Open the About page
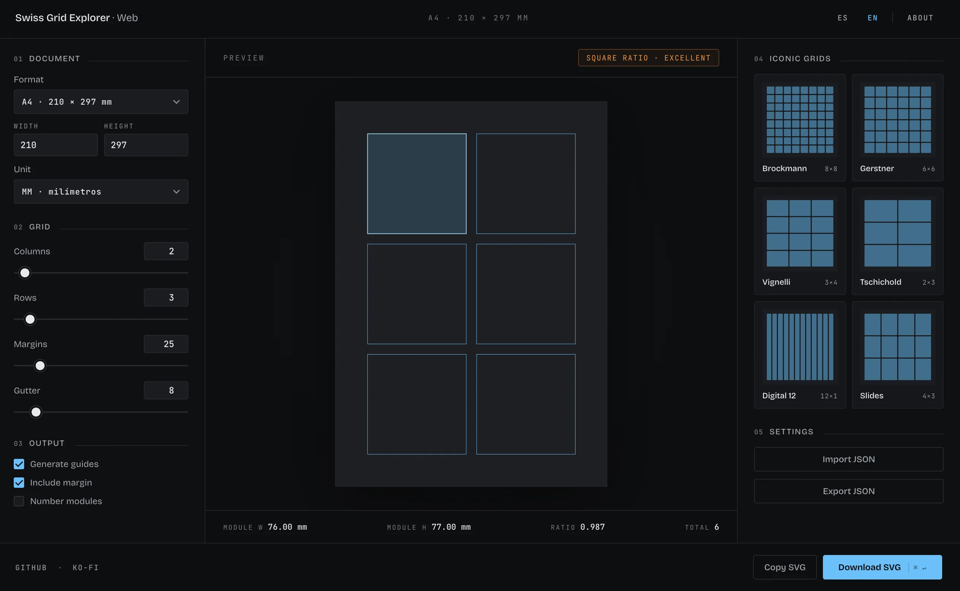Image resolution: width=960 pixels, height=591 pixels. [921, 18]
